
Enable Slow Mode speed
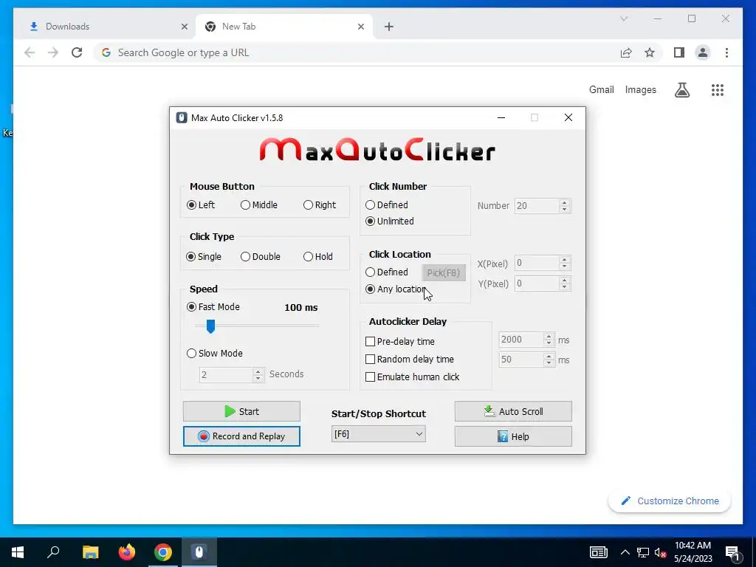(x=215, y=354)
